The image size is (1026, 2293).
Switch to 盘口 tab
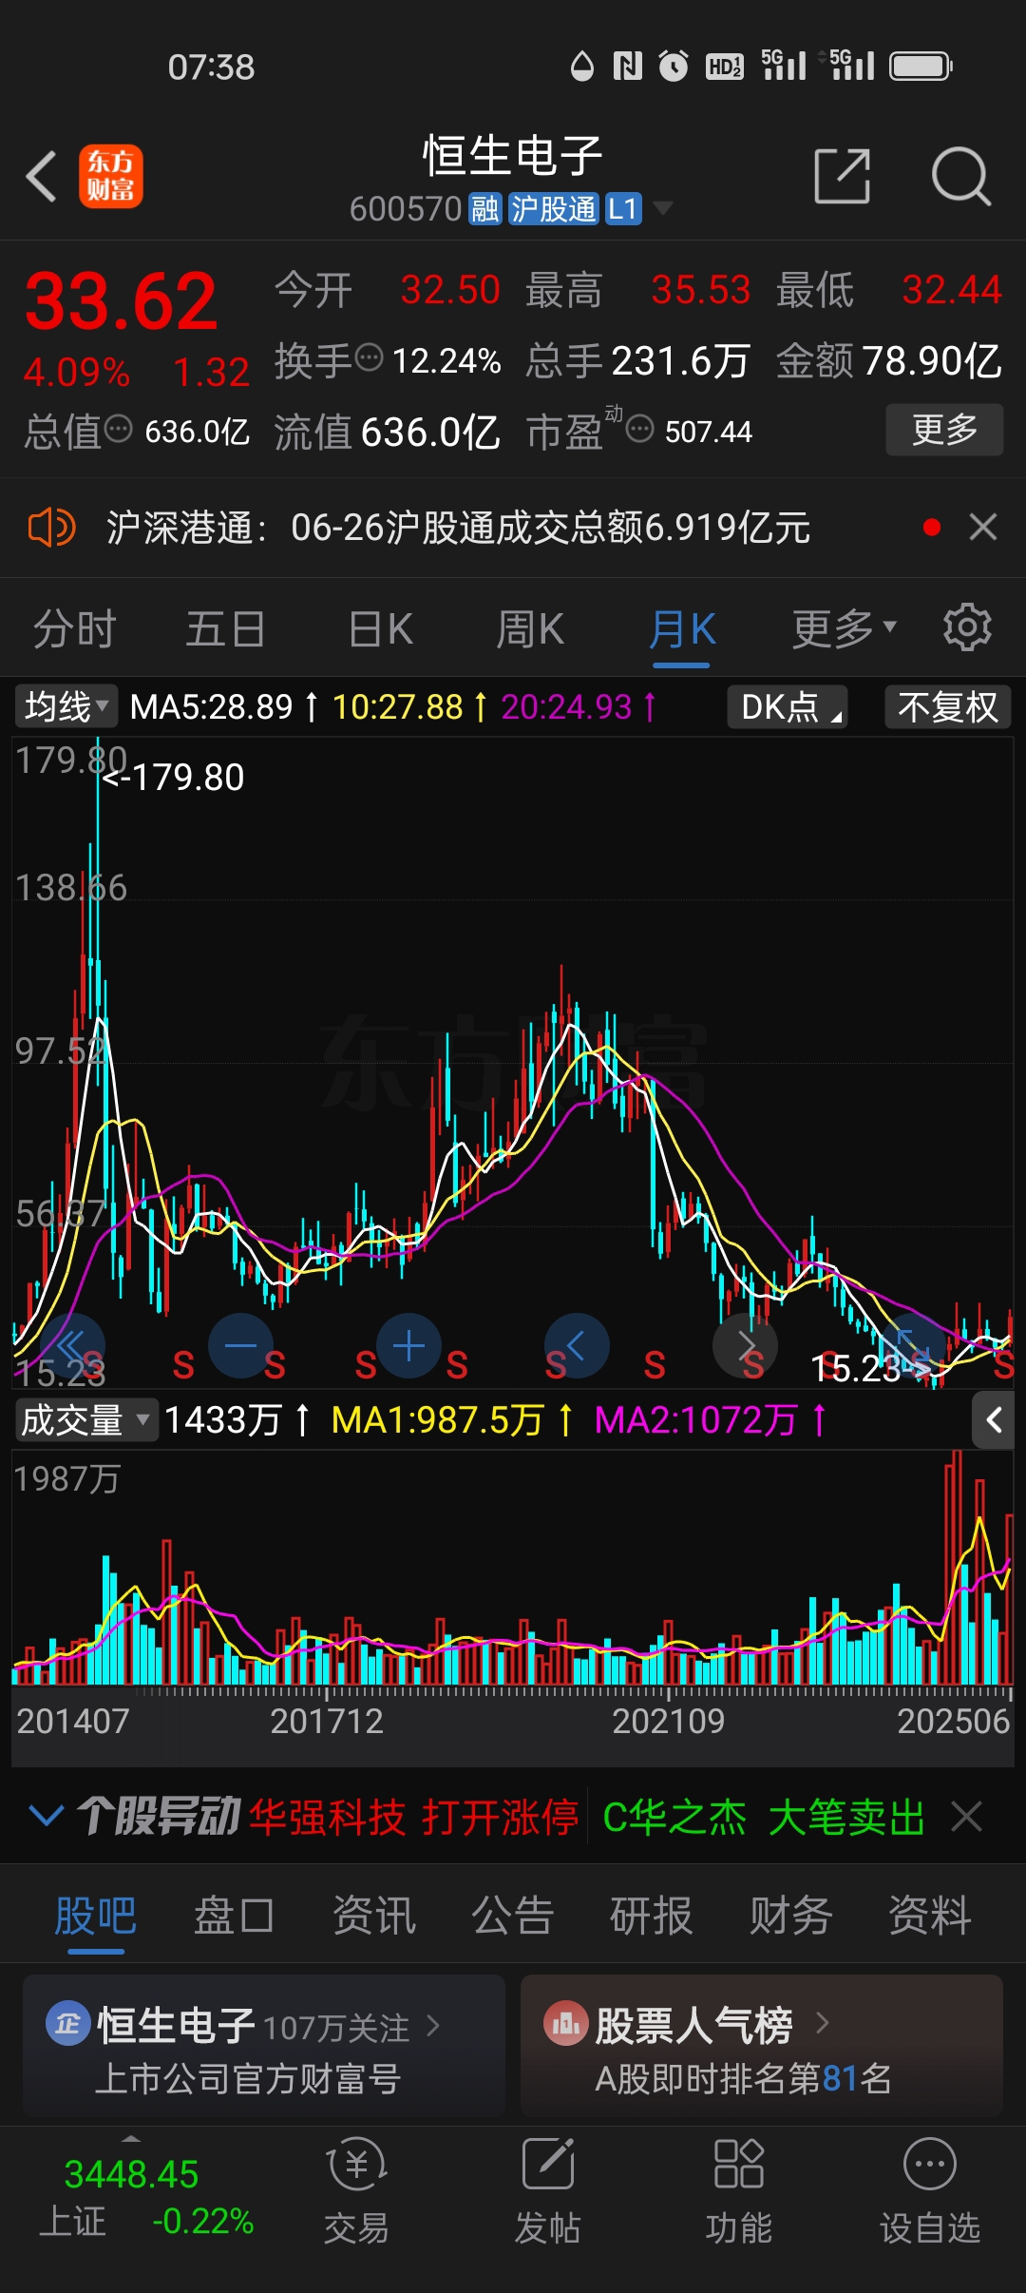coord(235,1916)
